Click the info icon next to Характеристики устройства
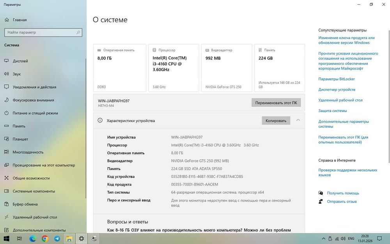390x244 pixels. click(x=100, y=121)
